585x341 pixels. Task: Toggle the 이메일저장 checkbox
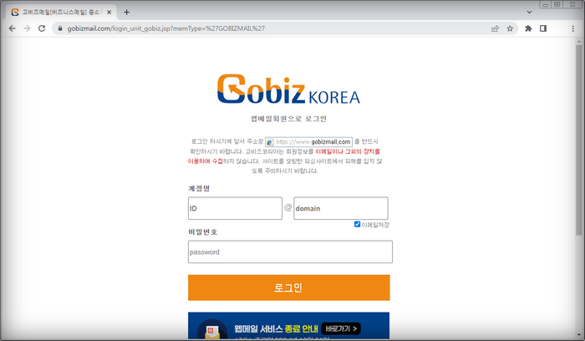coord(357,224)
